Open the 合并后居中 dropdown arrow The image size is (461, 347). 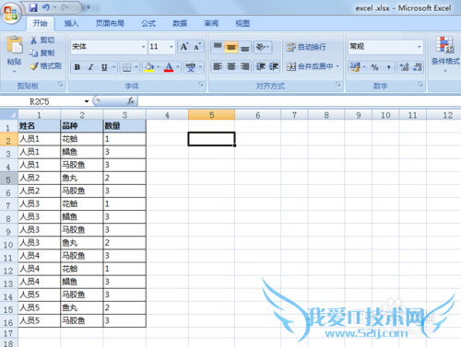point(337,66)
